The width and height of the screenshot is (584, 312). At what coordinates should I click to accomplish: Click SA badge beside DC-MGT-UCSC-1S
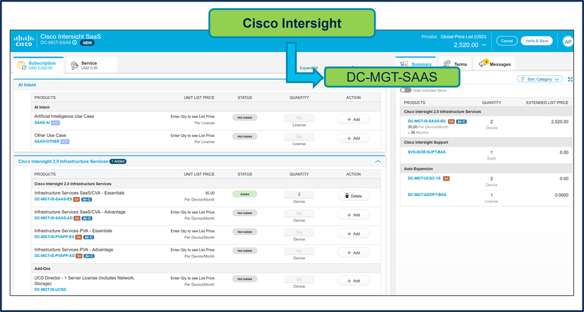[x=446, y=179]
